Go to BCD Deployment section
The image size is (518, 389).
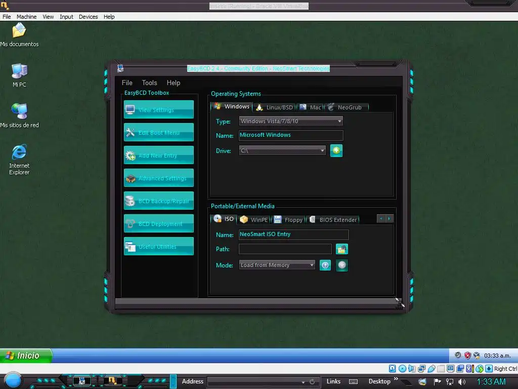pyautogui.click(x=158, y=223)
